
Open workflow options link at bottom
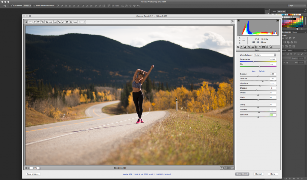147,174
